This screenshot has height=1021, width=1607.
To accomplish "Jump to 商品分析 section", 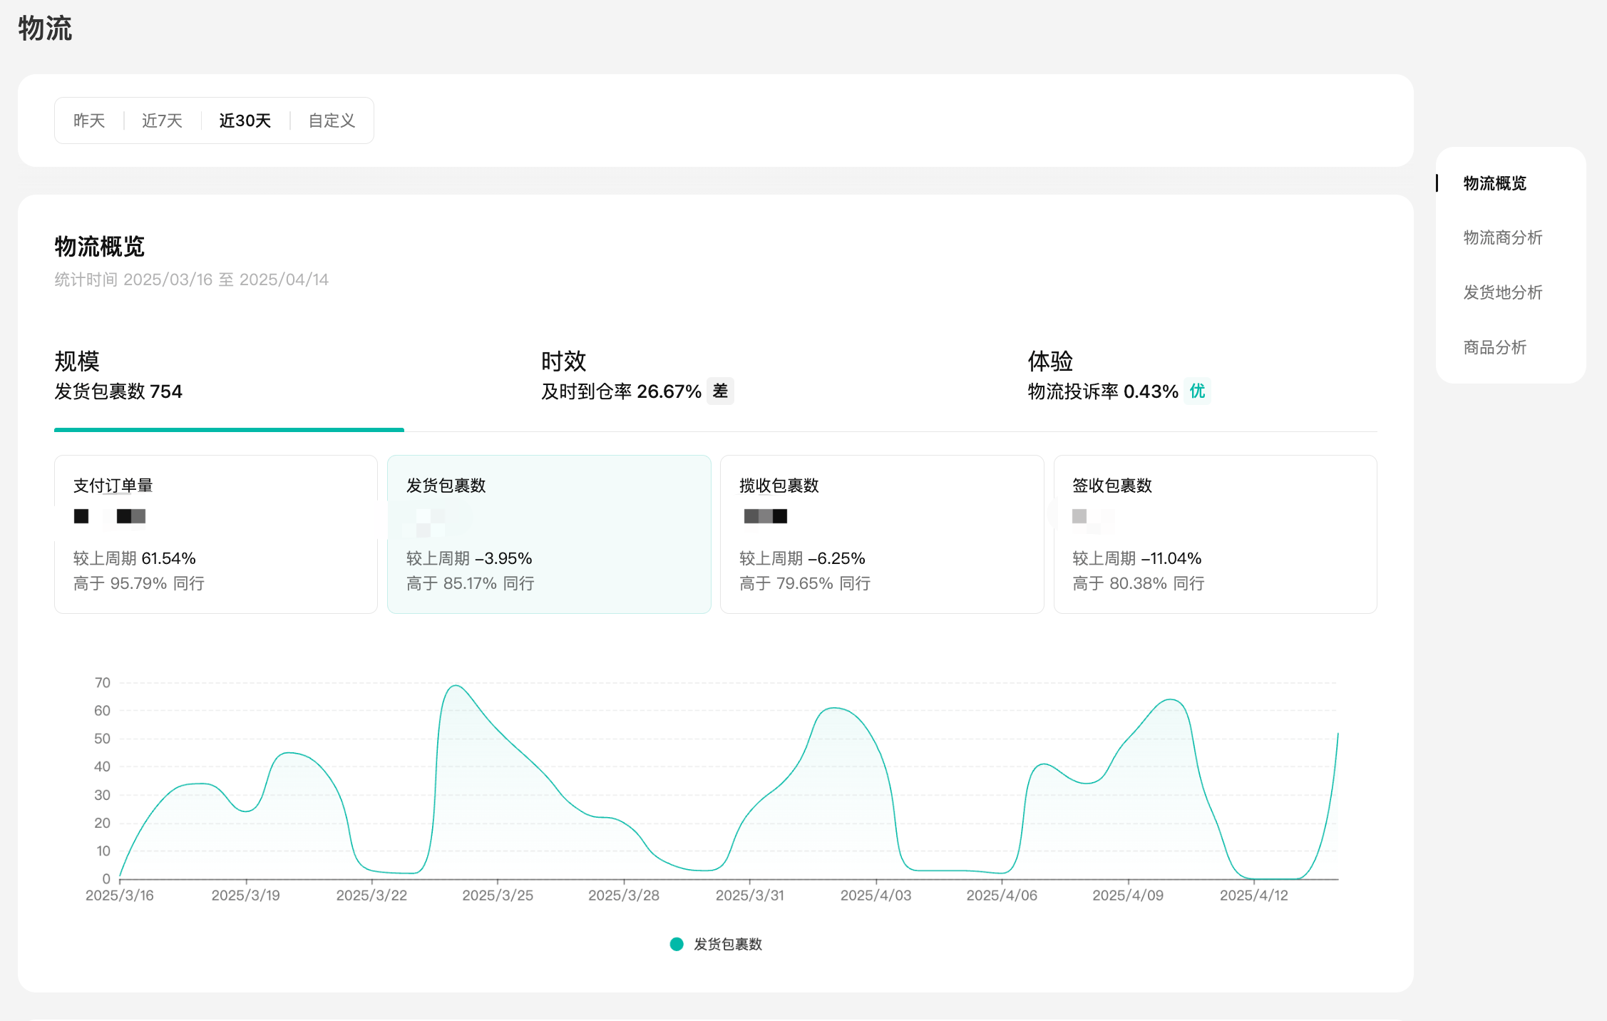I will click(1494, 347).
